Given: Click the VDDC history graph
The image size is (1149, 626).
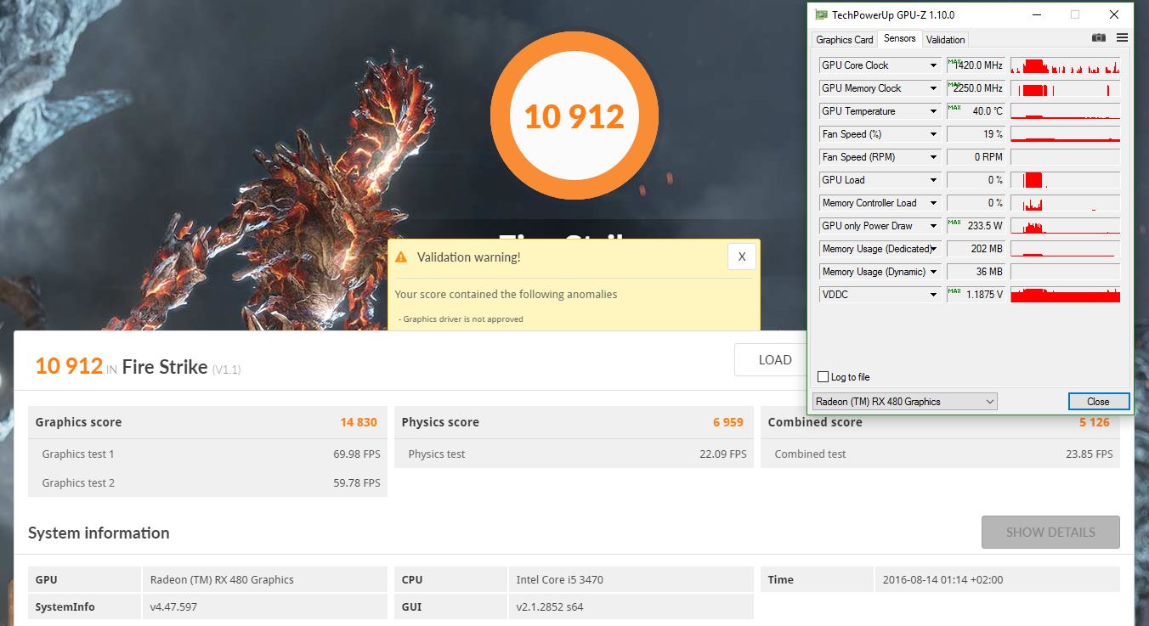Looking at the screenshot, I should [1066, 295].
